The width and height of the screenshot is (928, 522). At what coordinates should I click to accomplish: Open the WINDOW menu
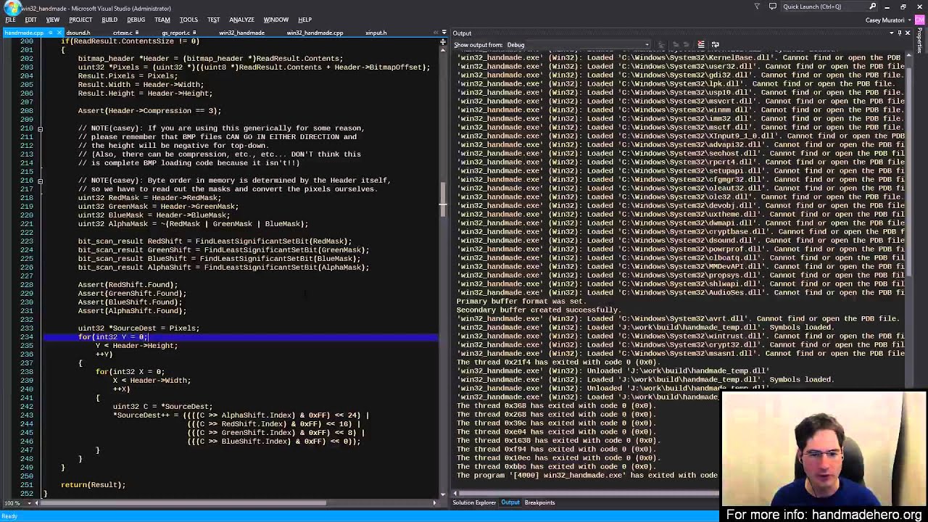(x=275, y=20)
